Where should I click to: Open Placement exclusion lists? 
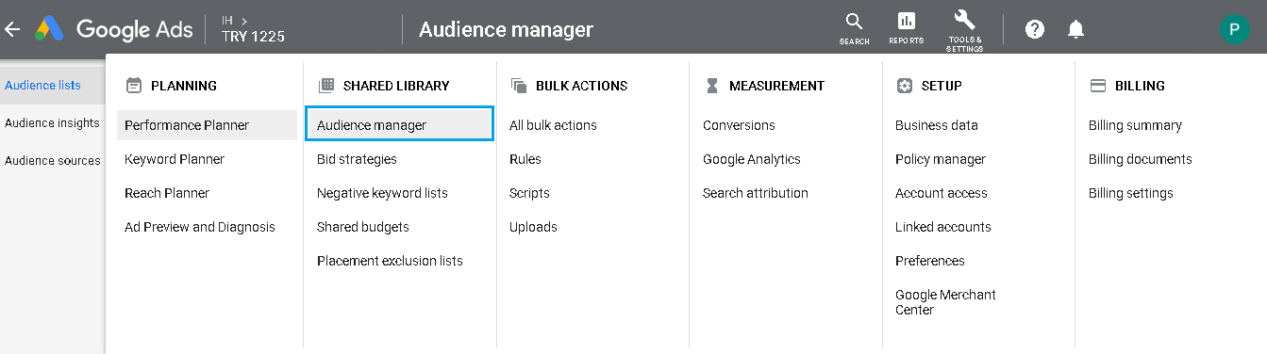pyautogui.click(x=390, y=261)
